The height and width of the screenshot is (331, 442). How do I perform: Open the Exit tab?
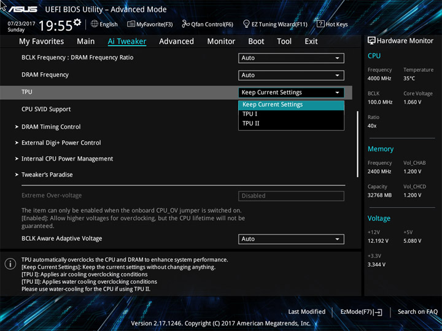[x=311, y=42]
